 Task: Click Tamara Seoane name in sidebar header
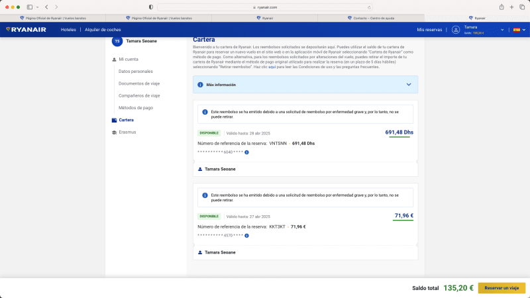pos(141,41)
